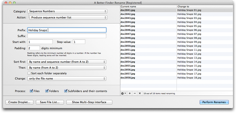Click the plus icon to add files
Viewport: 236px width, 113px height.
[130, 93]
